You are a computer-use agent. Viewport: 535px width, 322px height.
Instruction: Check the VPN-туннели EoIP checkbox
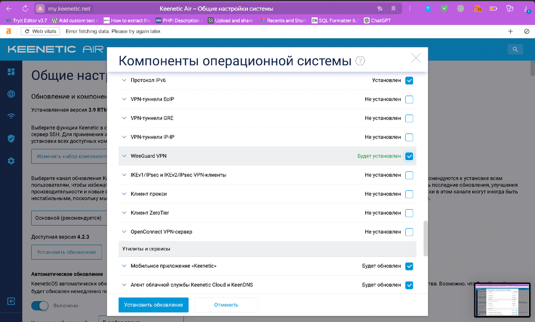coord(409,99)
